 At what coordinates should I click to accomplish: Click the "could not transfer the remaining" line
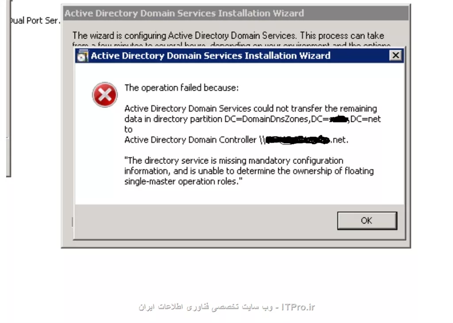tap(250, 109)
